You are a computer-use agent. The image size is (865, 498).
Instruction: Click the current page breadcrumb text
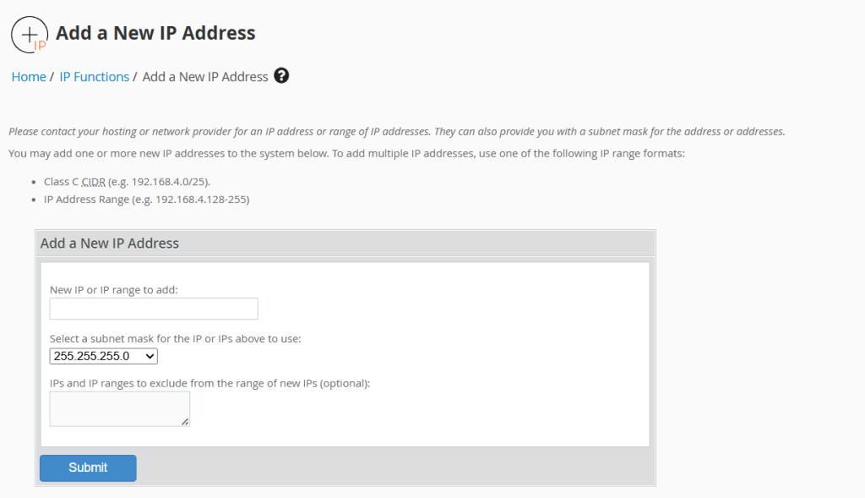[205, 77]
